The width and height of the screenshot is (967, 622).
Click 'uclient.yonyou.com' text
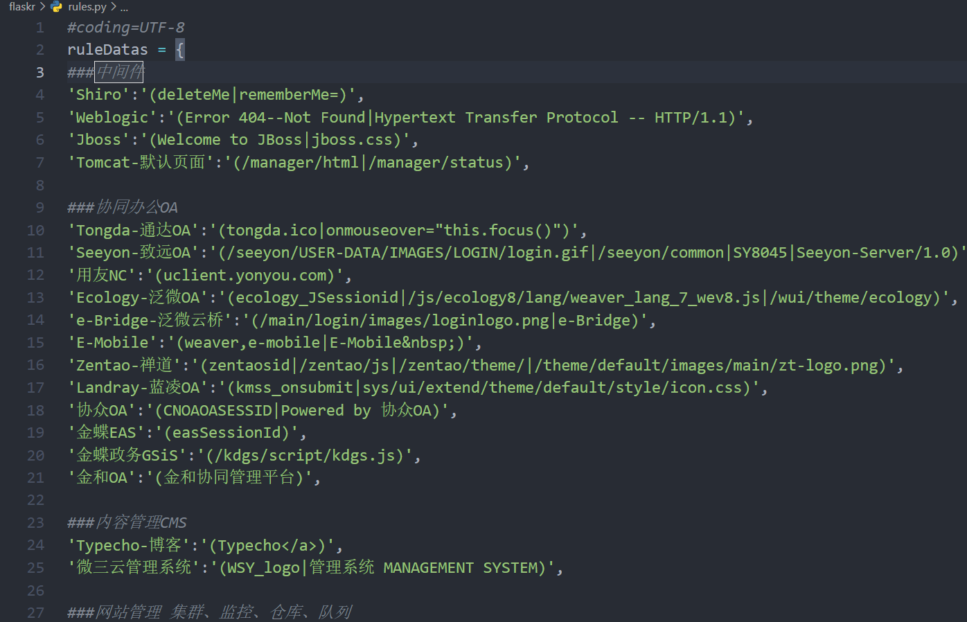point(245,275)
